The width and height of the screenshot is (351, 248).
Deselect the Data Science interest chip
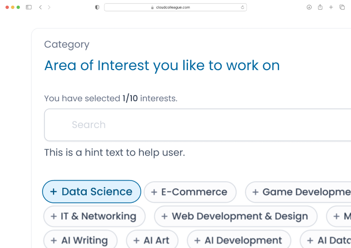pos(91,191)
